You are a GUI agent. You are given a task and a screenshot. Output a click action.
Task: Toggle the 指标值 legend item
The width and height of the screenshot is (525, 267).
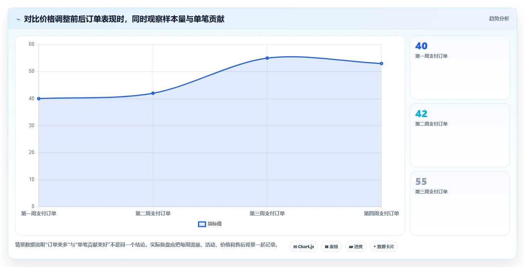click(210, 224)
